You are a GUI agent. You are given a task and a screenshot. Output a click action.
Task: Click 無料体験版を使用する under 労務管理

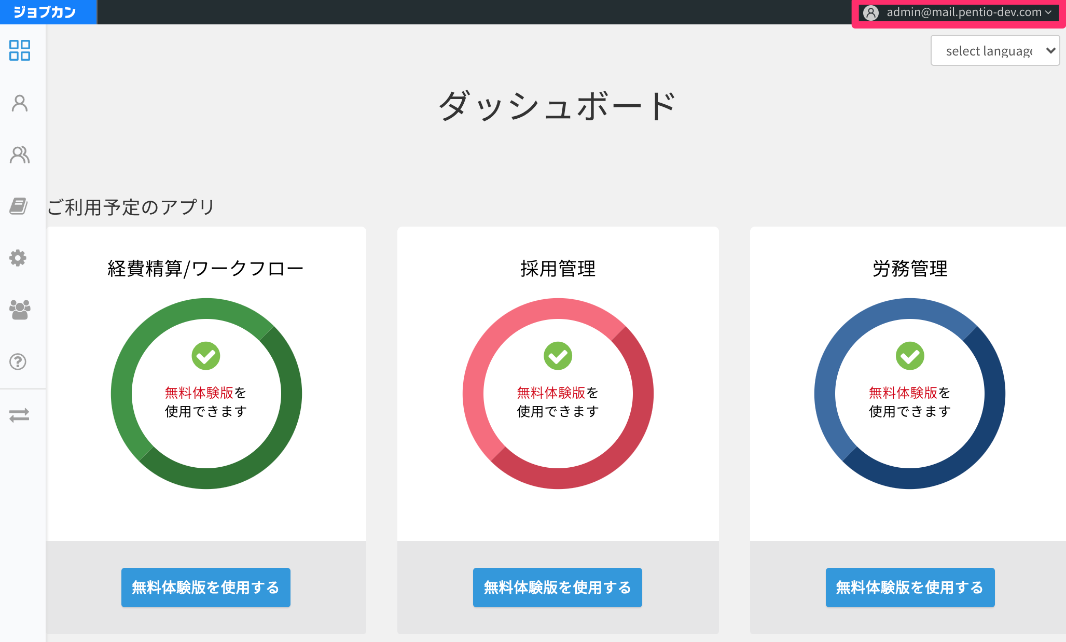910,587
